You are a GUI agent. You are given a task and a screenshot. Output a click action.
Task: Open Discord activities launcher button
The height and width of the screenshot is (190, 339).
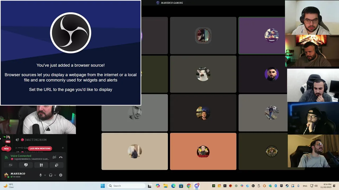pyautogui.click(x=41, y=165)
